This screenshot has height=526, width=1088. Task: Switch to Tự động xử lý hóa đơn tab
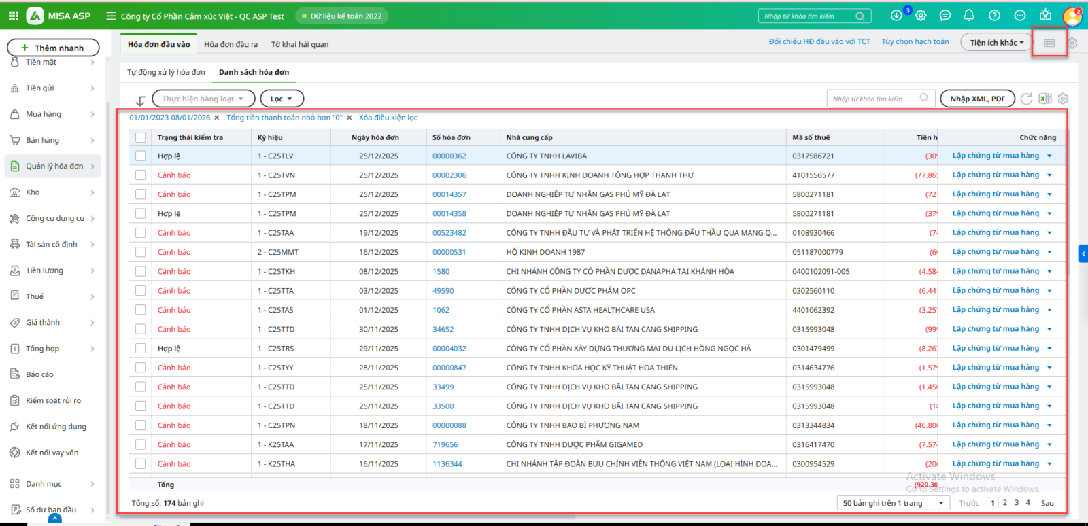point(166,72)
